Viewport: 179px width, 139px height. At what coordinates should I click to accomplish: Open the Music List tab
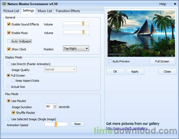click(x=45, y=11)
